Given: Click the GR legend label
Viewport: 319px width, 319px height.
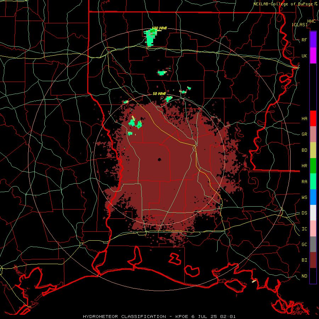Looking at the screenshot, I should 304,134.
